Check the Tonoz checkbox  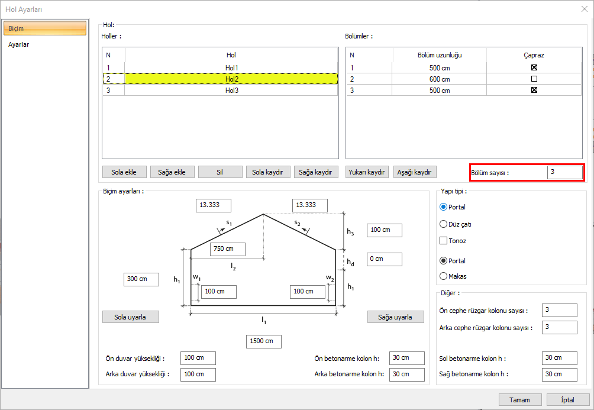444,241
